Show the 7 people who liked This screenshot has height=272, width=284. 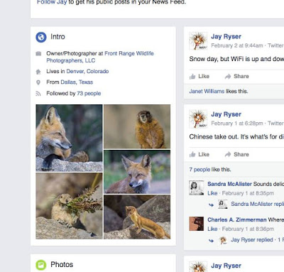click(200, 170)
